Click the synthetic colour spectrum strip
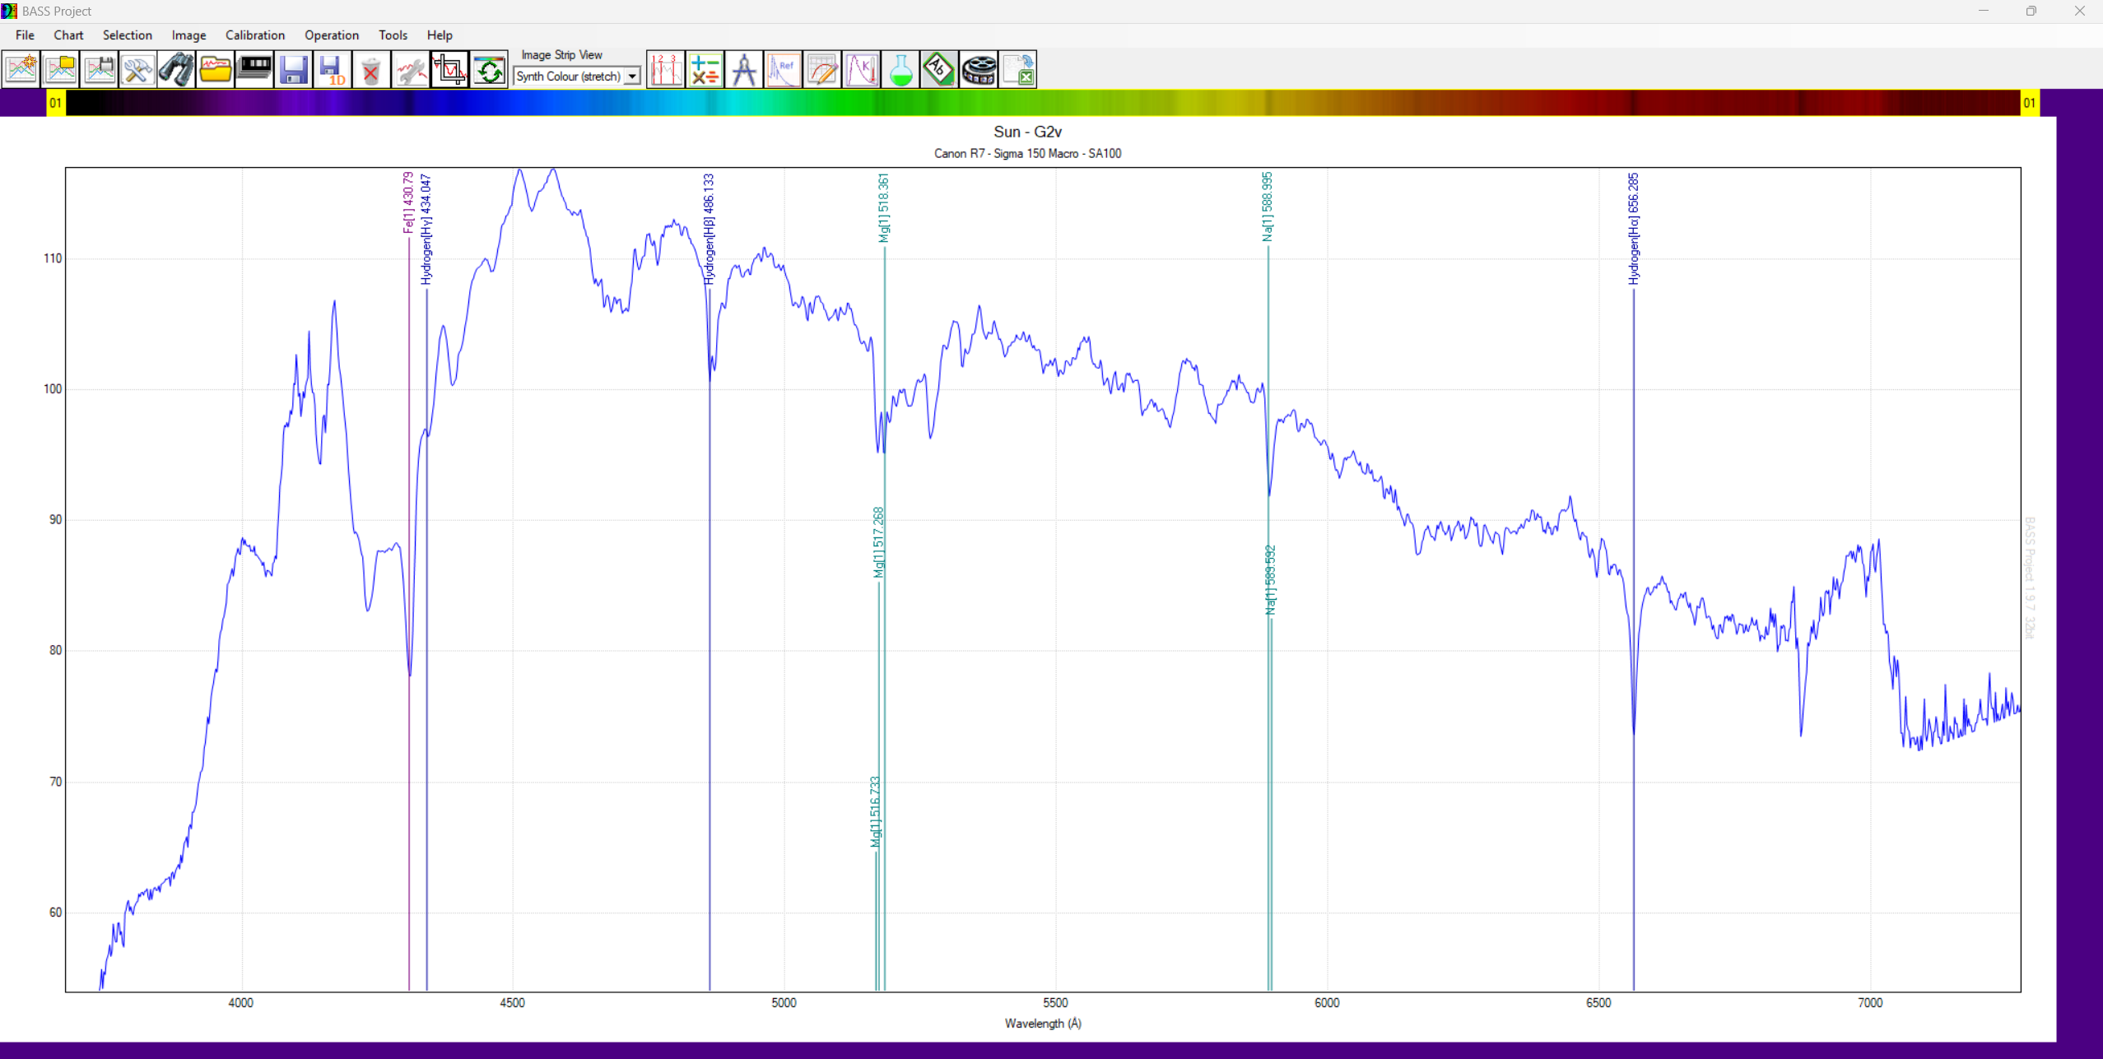 coord(1041,103)
